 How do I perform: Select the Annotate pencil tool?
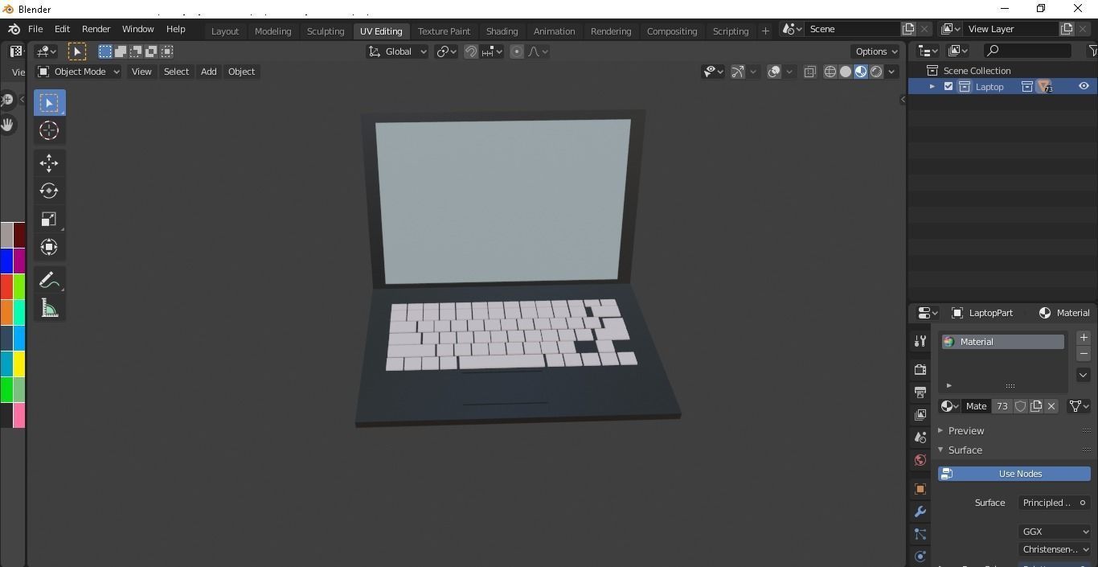pos(49,281)
